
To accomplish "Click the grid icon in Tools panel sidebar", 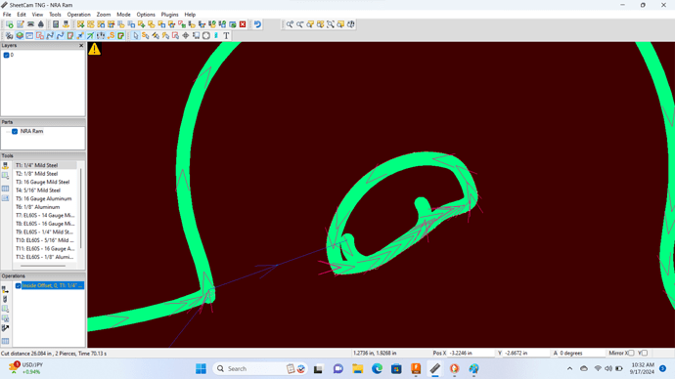I will tap(5, 189).
